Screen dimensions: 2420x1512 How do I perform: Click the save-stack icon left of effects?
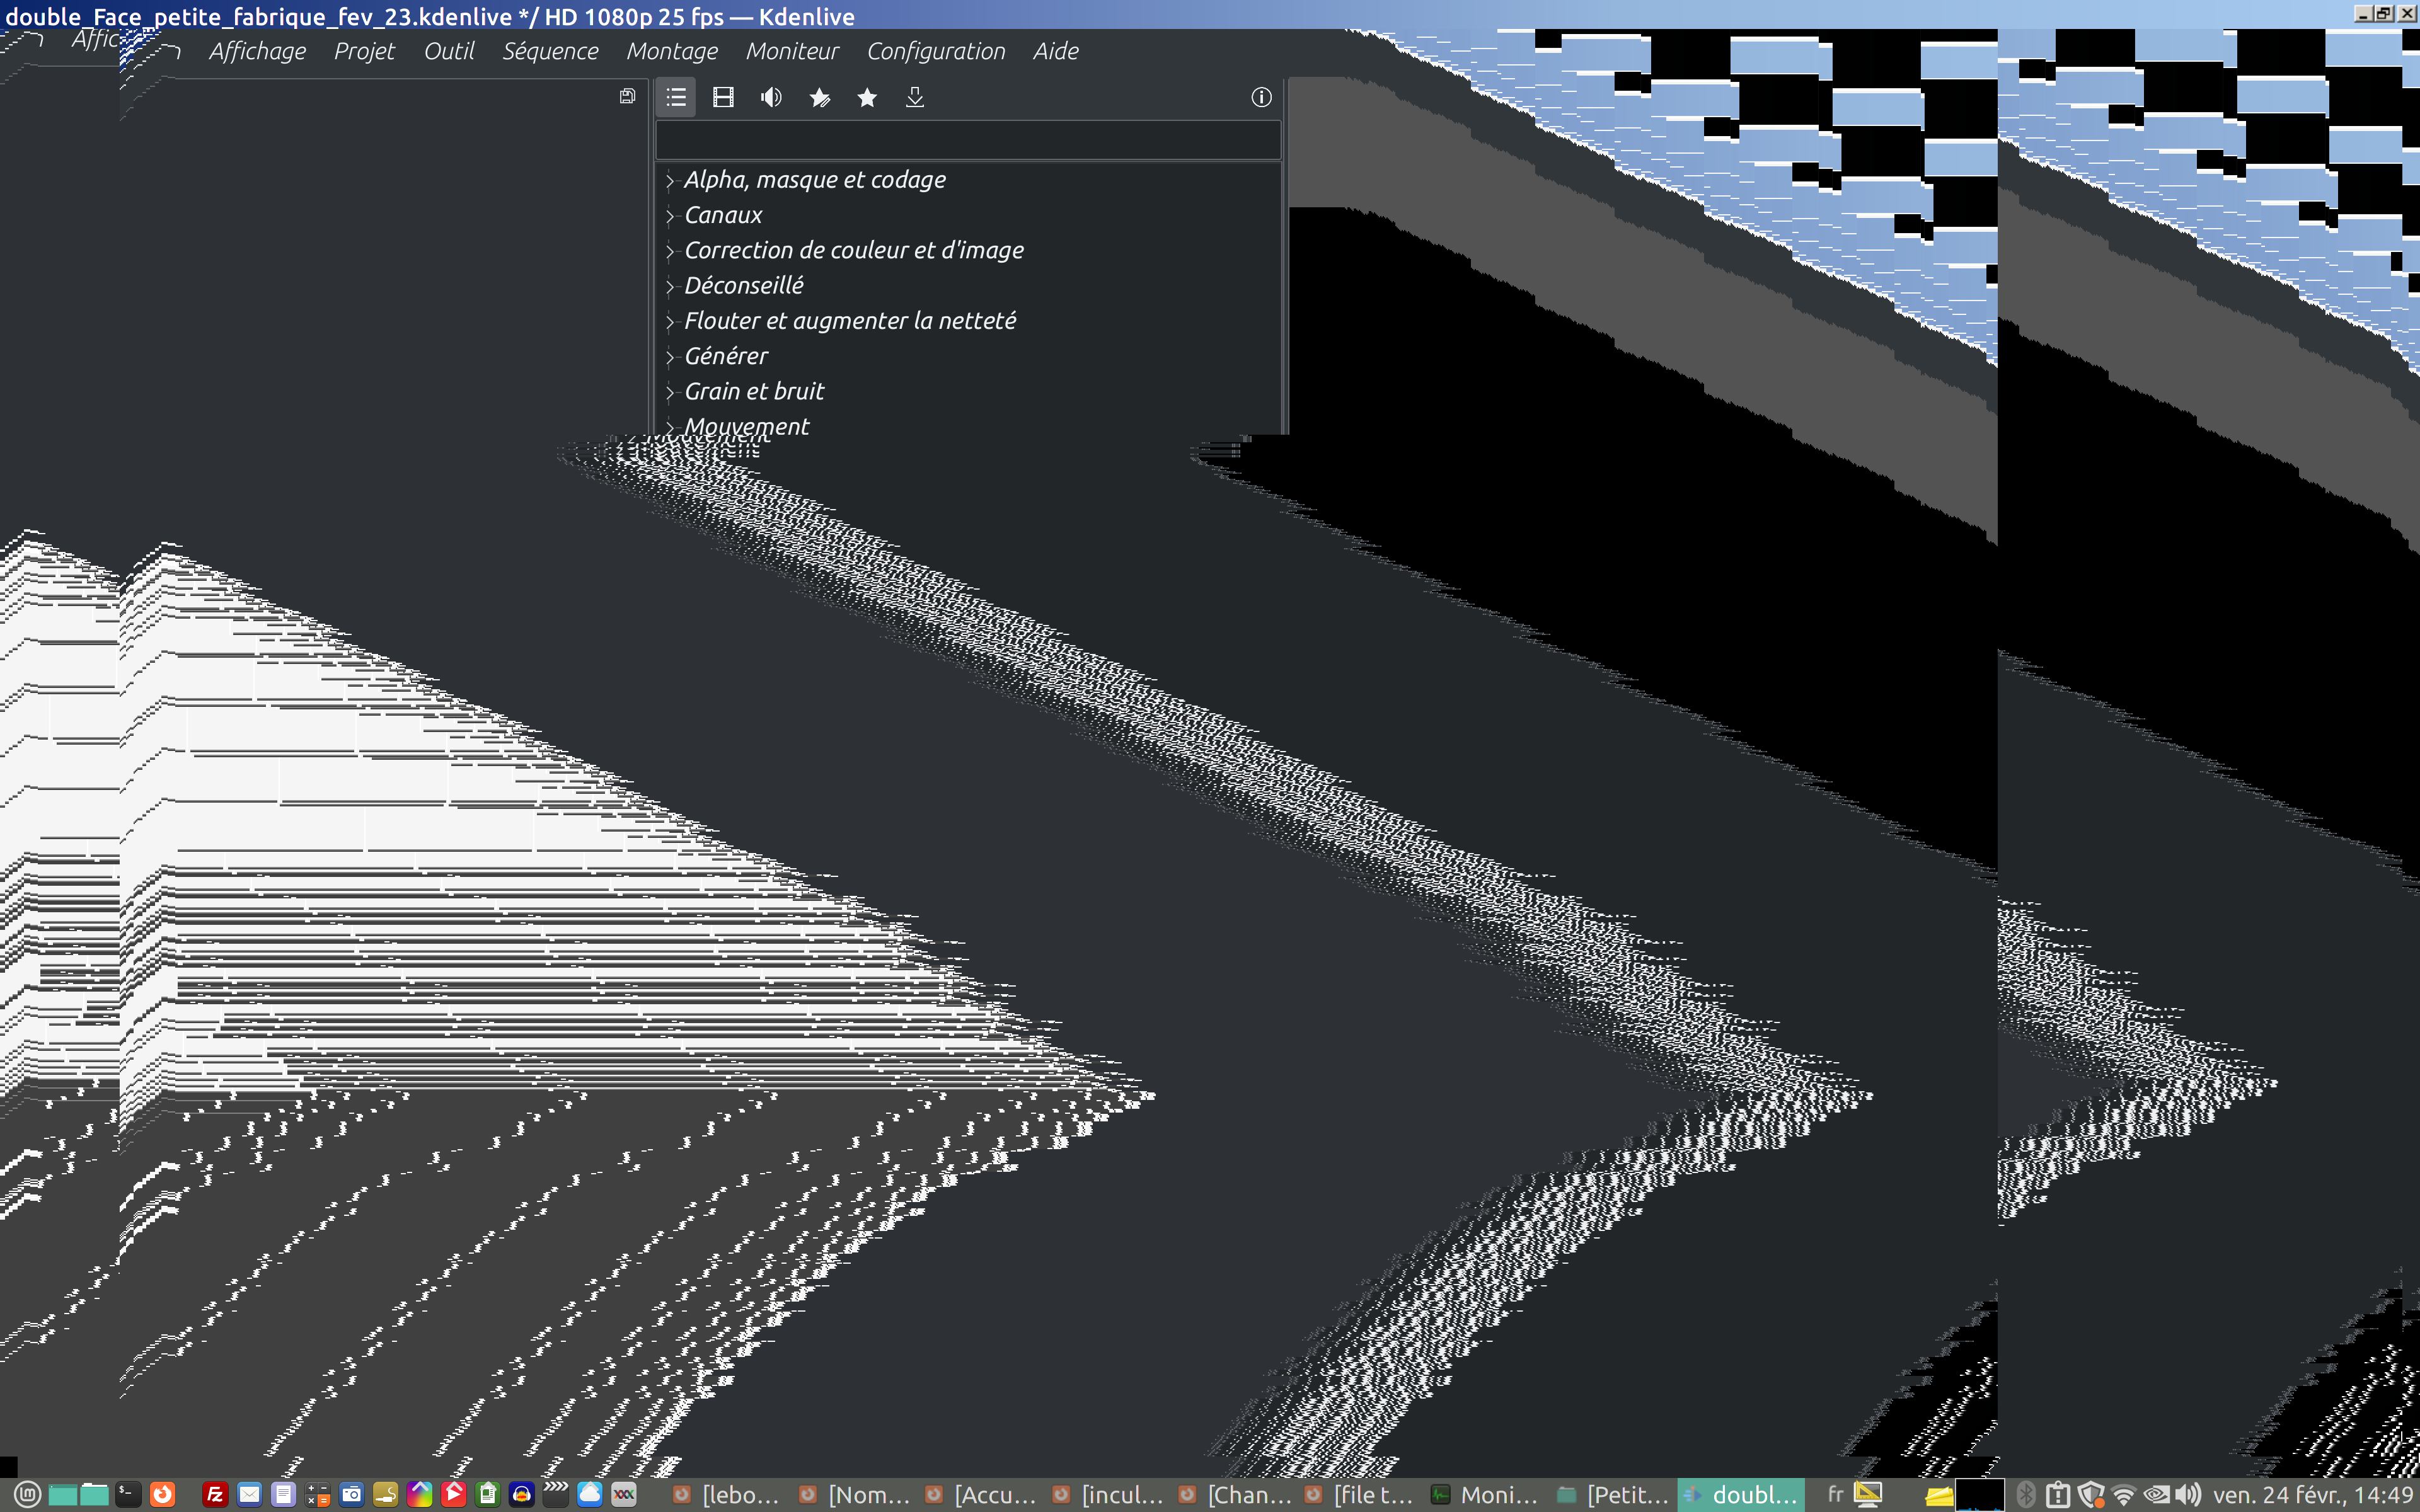[627, 96]
